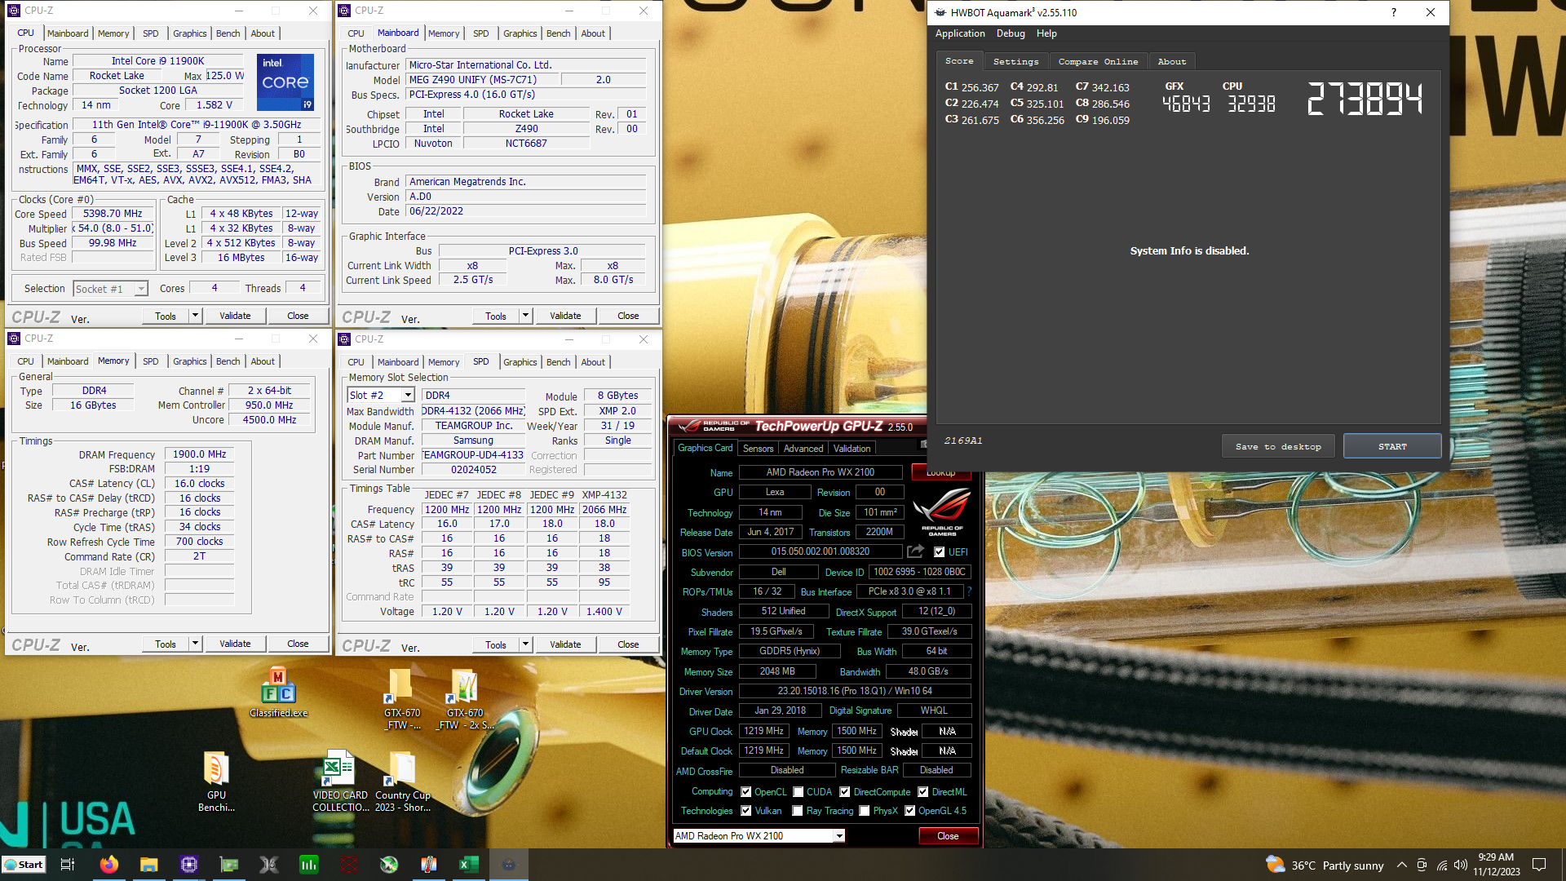This screenshot has height=881, width=1566.
Task: Click Lookup button in GPU-Z
Action: pos(940,473)
